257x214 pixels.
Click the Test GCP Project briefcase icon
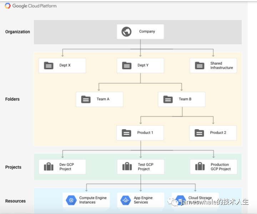coord(127,166)
